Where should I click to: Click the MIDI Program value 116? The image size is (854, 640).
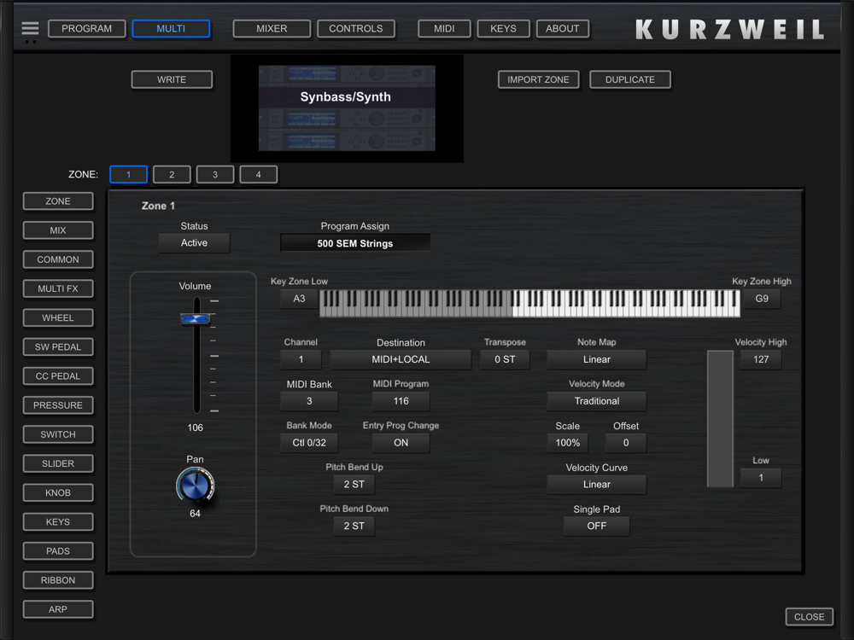coord(401,401)
